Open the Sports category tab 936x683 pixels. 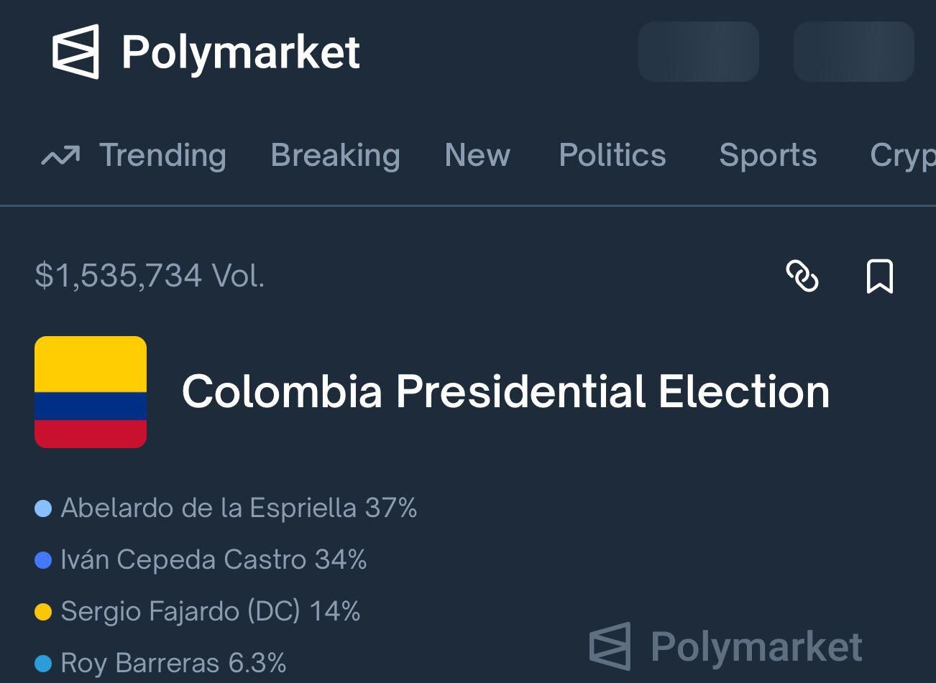[768, 155]
